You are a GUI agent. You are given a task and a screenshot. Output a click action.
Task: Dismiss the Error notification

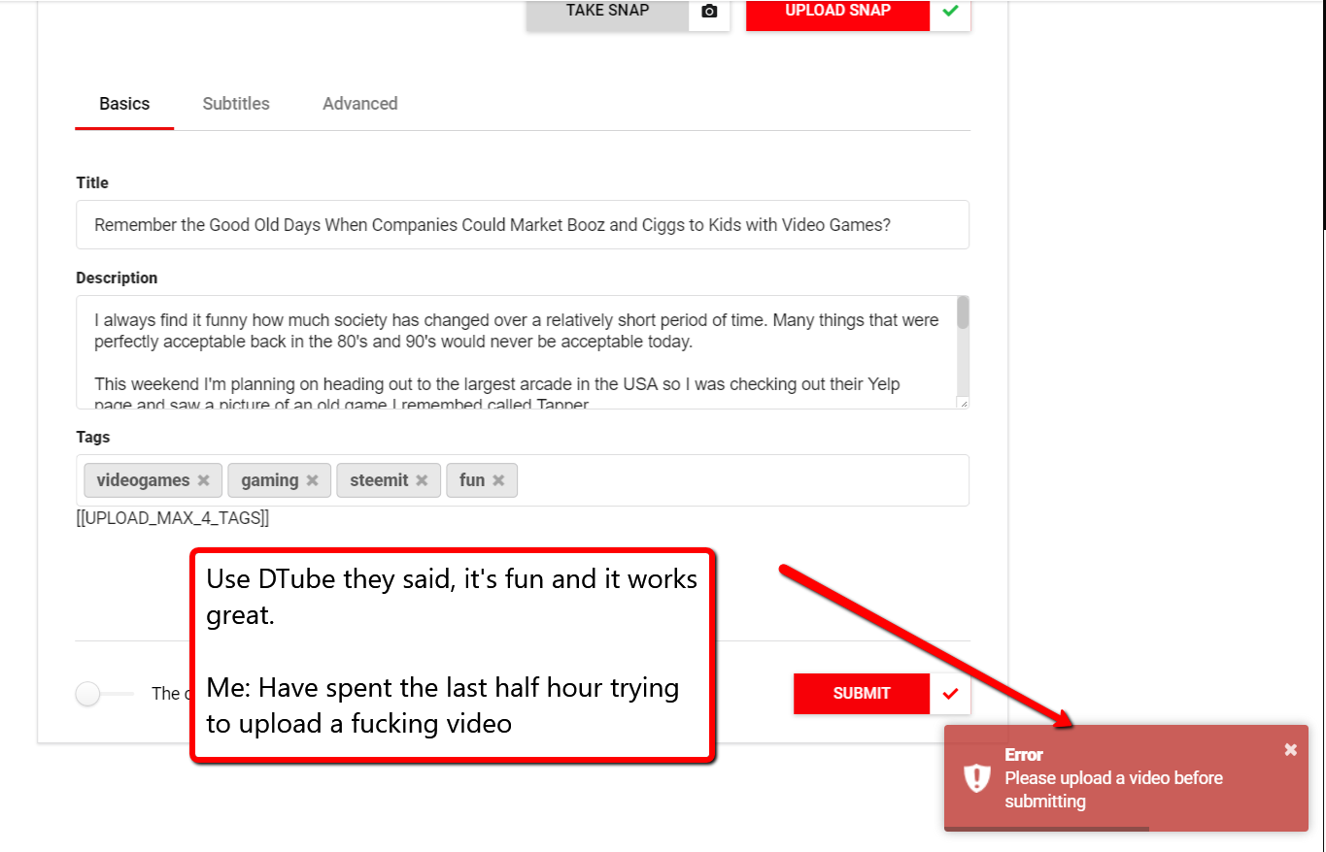coord(1290,749)
